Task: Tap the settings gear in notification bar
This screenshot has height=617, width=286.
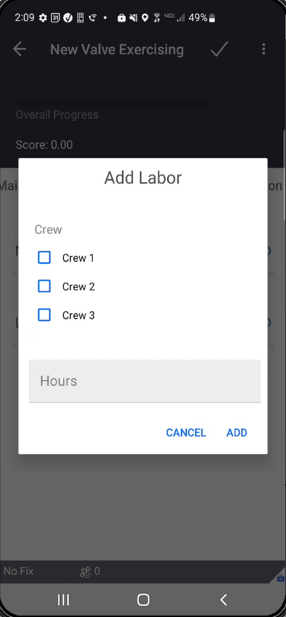Action: [x=43, y=17]
